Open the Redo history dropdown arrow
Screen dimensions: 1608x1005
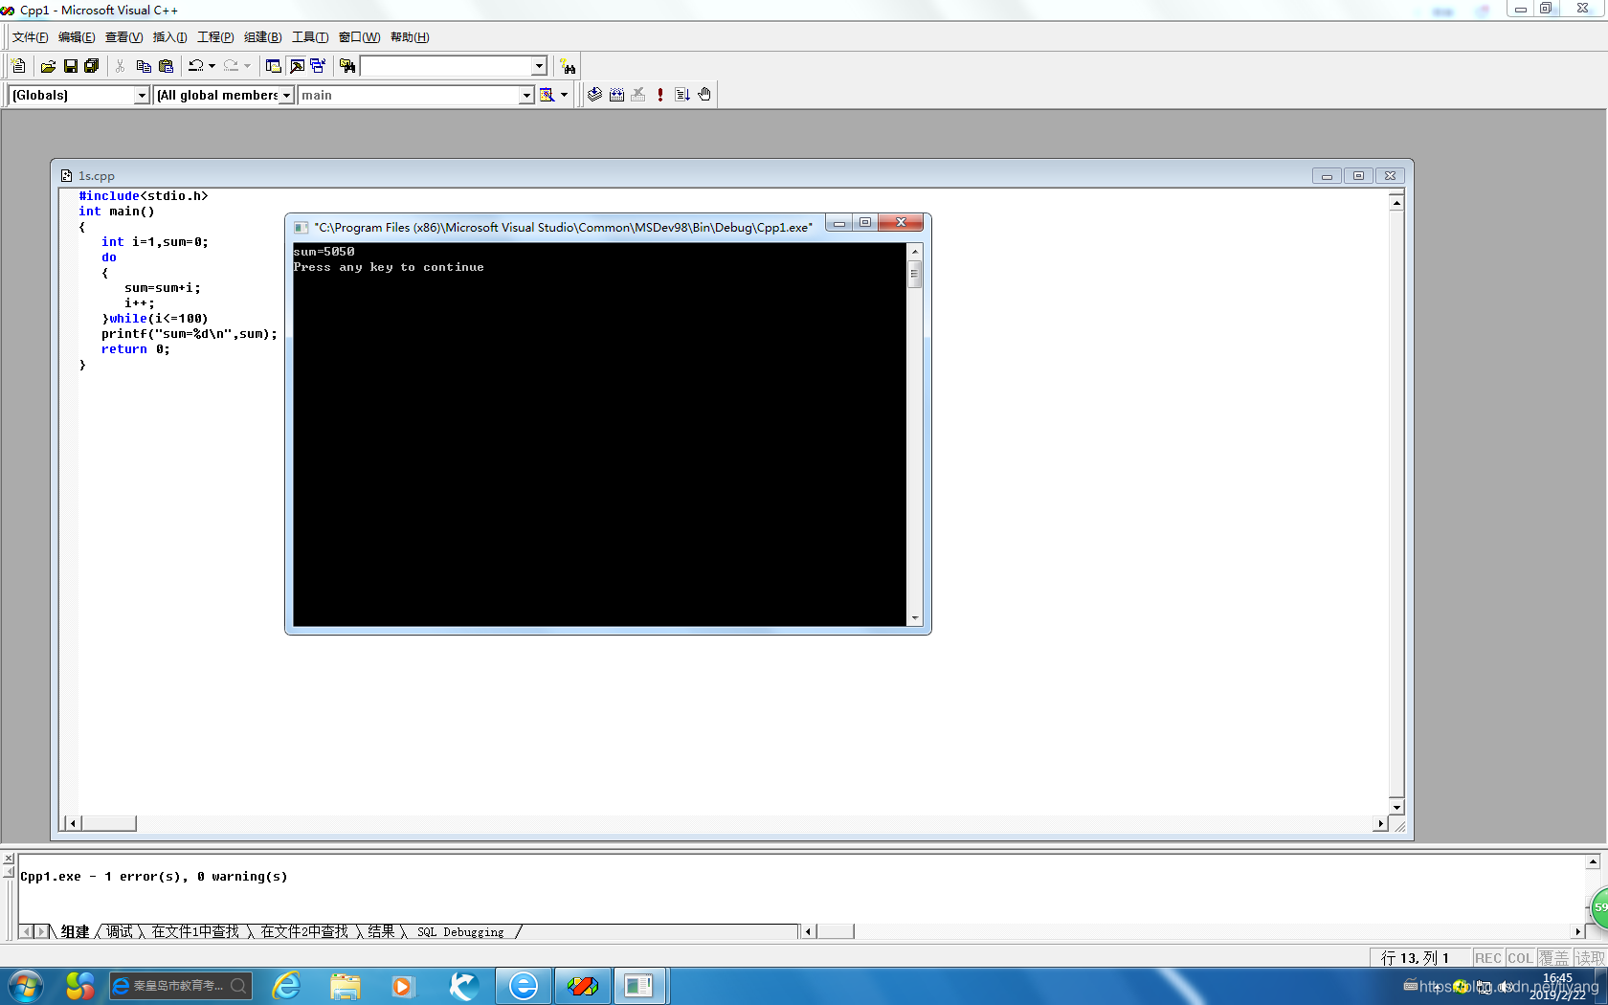click(x=247, y=66)
